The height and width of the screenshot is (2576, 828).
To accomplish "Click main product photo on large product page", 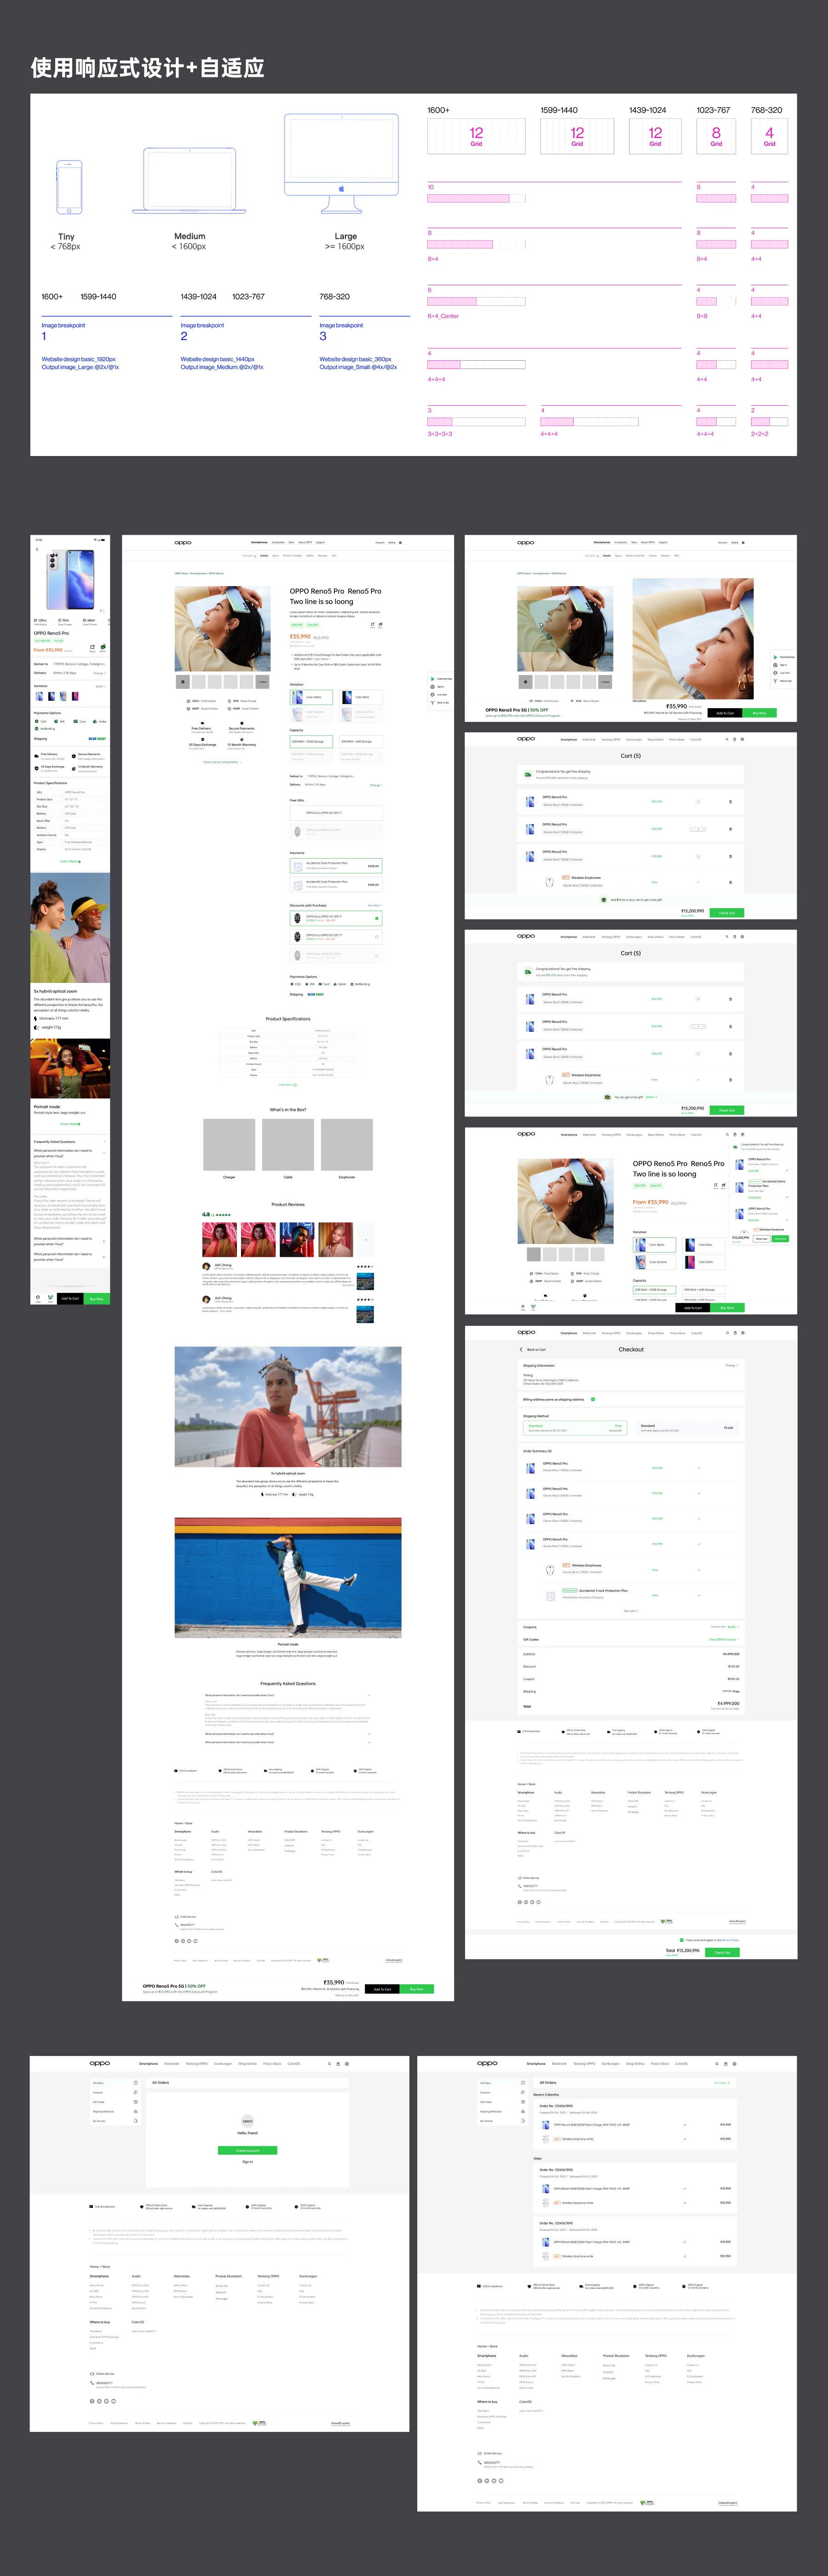I will pos(222,629).
